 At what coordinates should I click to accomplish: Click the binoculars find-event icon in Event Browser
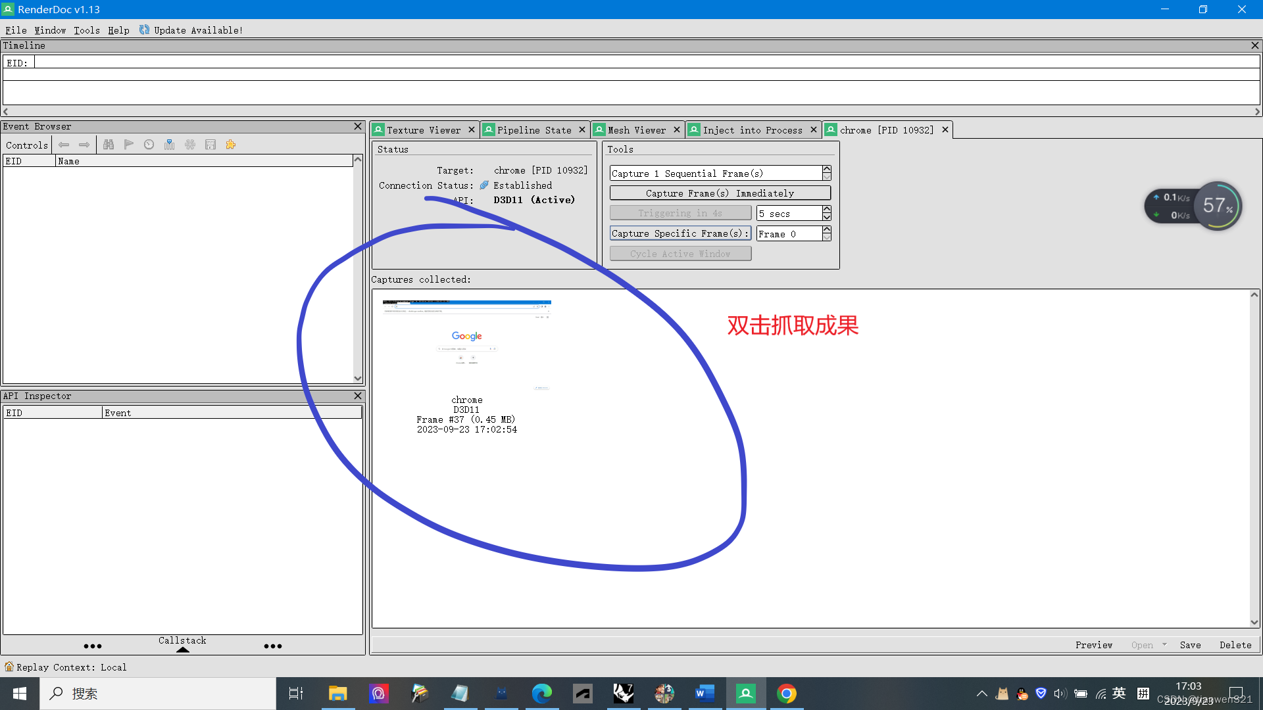coord(109,145)
